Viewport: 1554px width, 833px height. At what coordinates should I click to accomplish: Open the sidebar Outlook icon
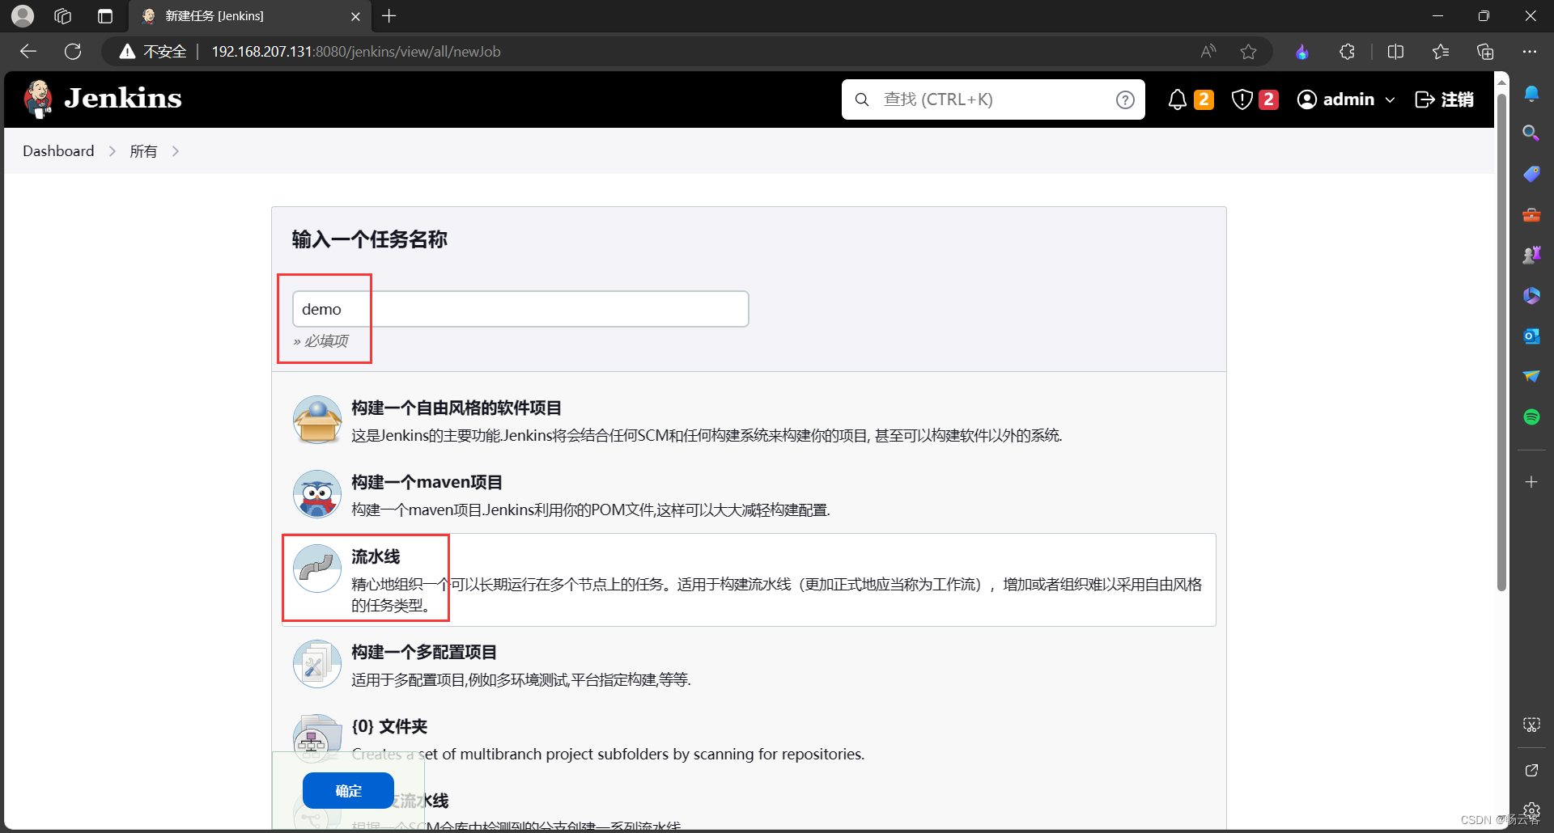click(1531, 336)
